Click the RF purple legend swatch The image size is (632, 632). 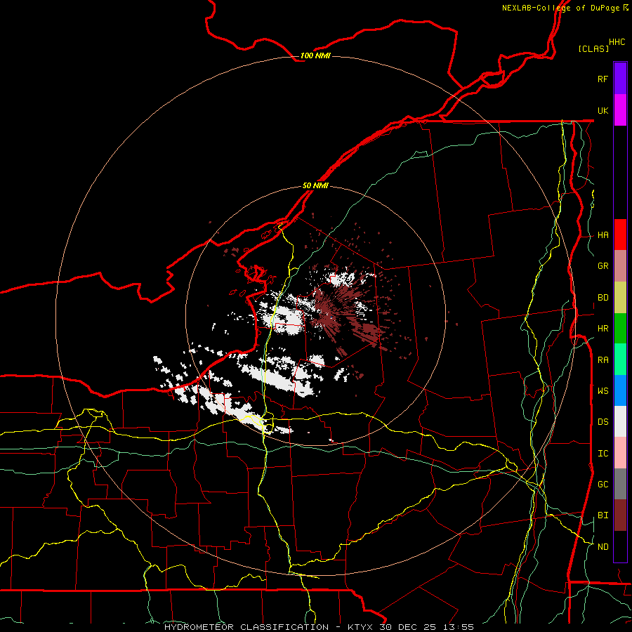[x=620, y=79]
